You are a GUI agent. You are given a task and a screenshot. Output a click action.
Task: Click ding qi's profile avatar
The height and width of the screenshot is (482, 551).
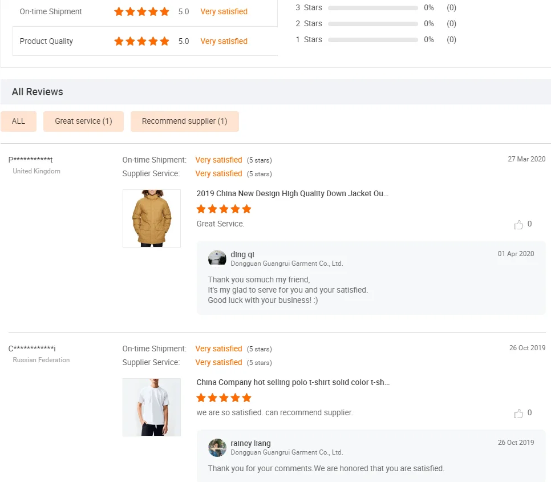coord(217,258)
